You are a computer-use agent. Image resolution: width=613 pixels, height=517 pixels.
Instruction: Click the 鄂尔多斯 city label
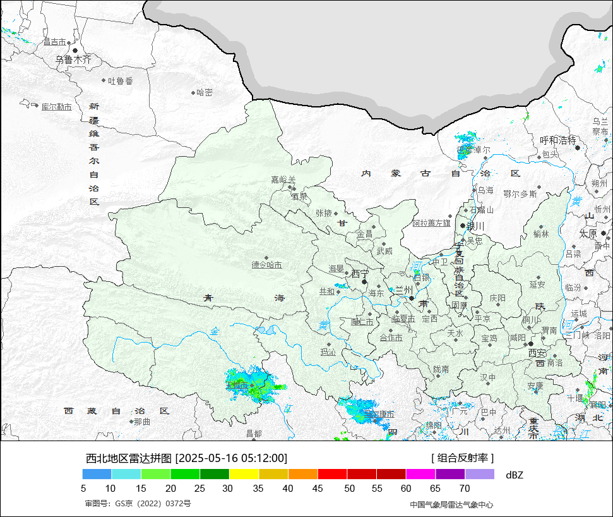[520, 194]
